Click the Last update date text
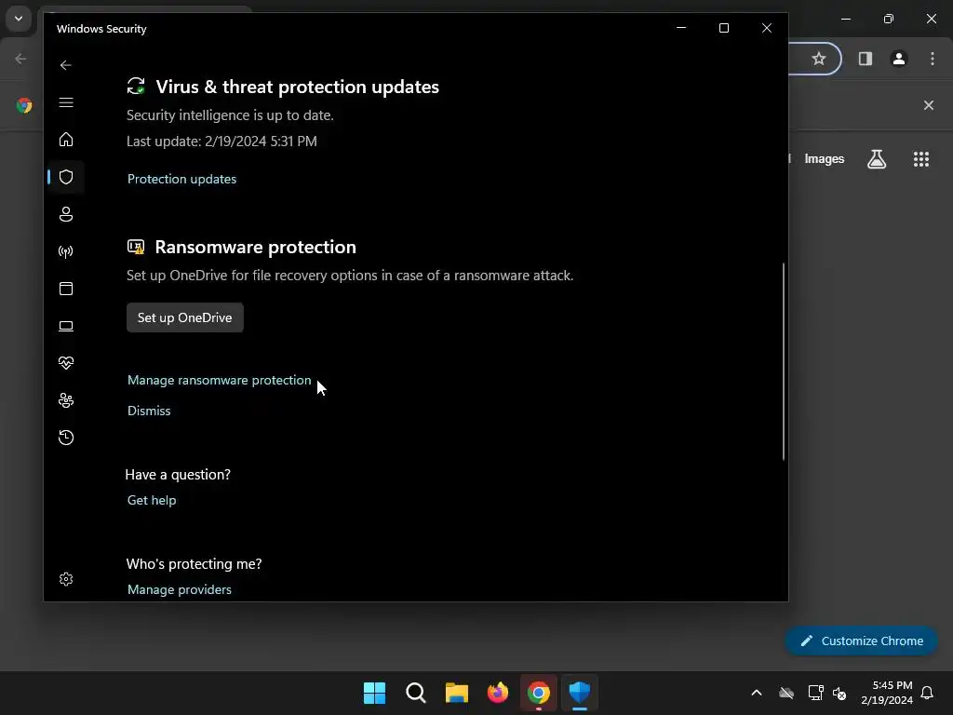The height and width of the screenshot is (715, 953). (x=221, y=142)
